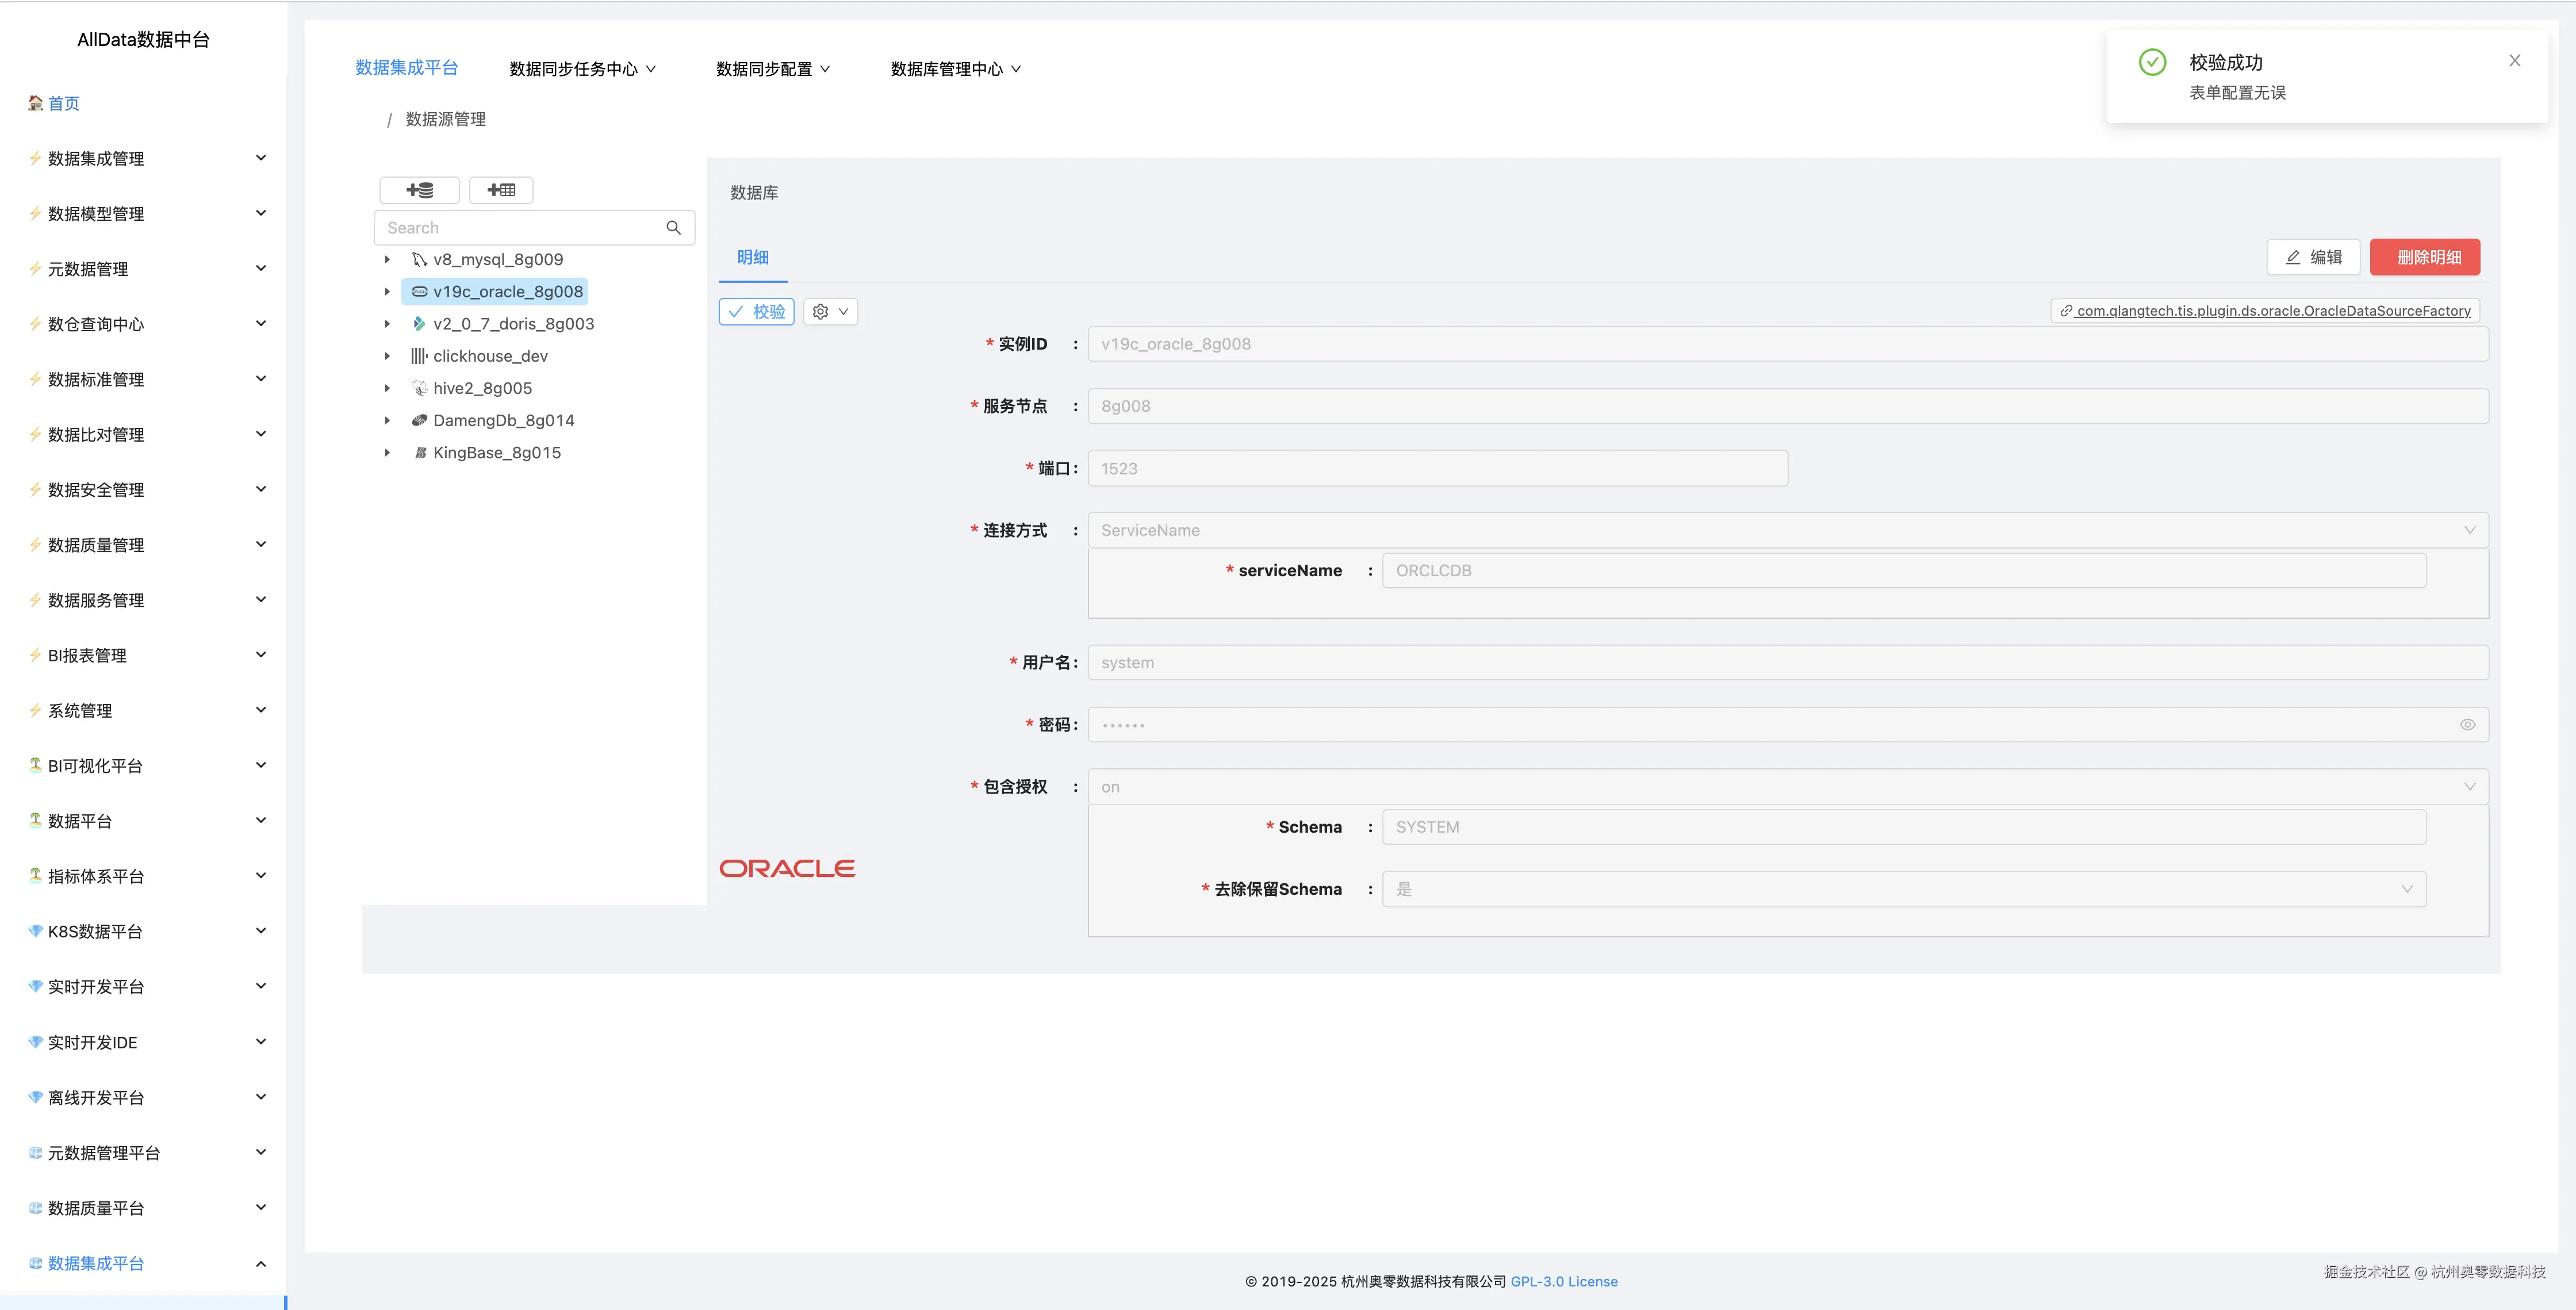
Task: Click the search magnifier icon
Action: [673, 227]
